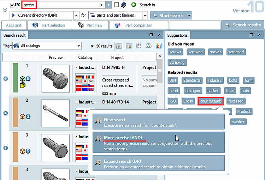
Task: Select the 'screws' suggestion
Action: [x=175, y=52]
